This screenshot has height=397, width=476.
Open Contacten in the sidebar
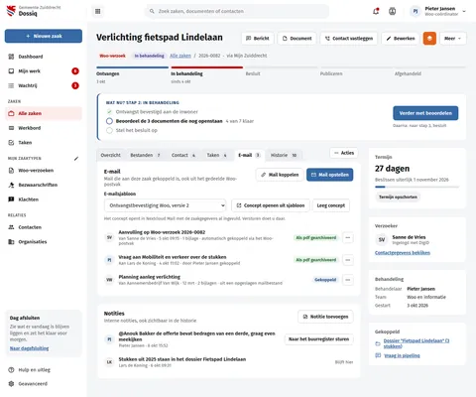[x=44, y=227]
